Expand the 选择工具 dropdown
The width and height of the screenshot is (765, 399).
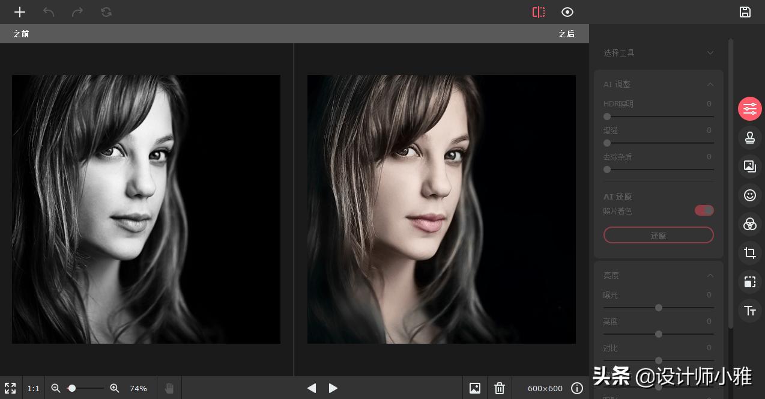(x=710, y=53)
